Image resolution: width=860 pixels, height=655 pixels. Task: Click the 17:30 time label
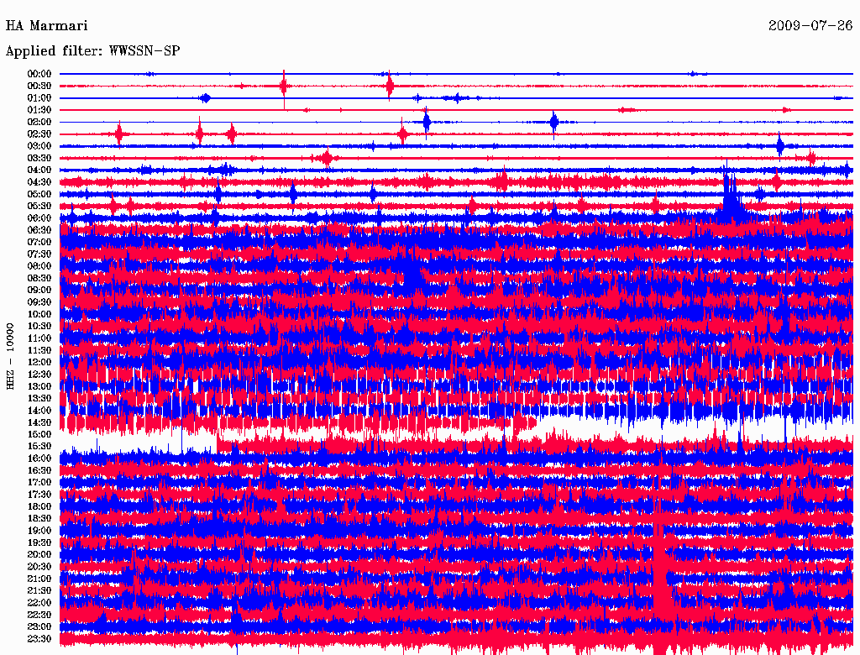pyautogui.click(x=39, y=495)
